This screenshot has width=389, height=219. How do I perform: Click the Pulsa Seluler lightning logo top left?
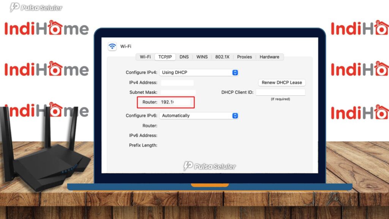click(15, 7)
